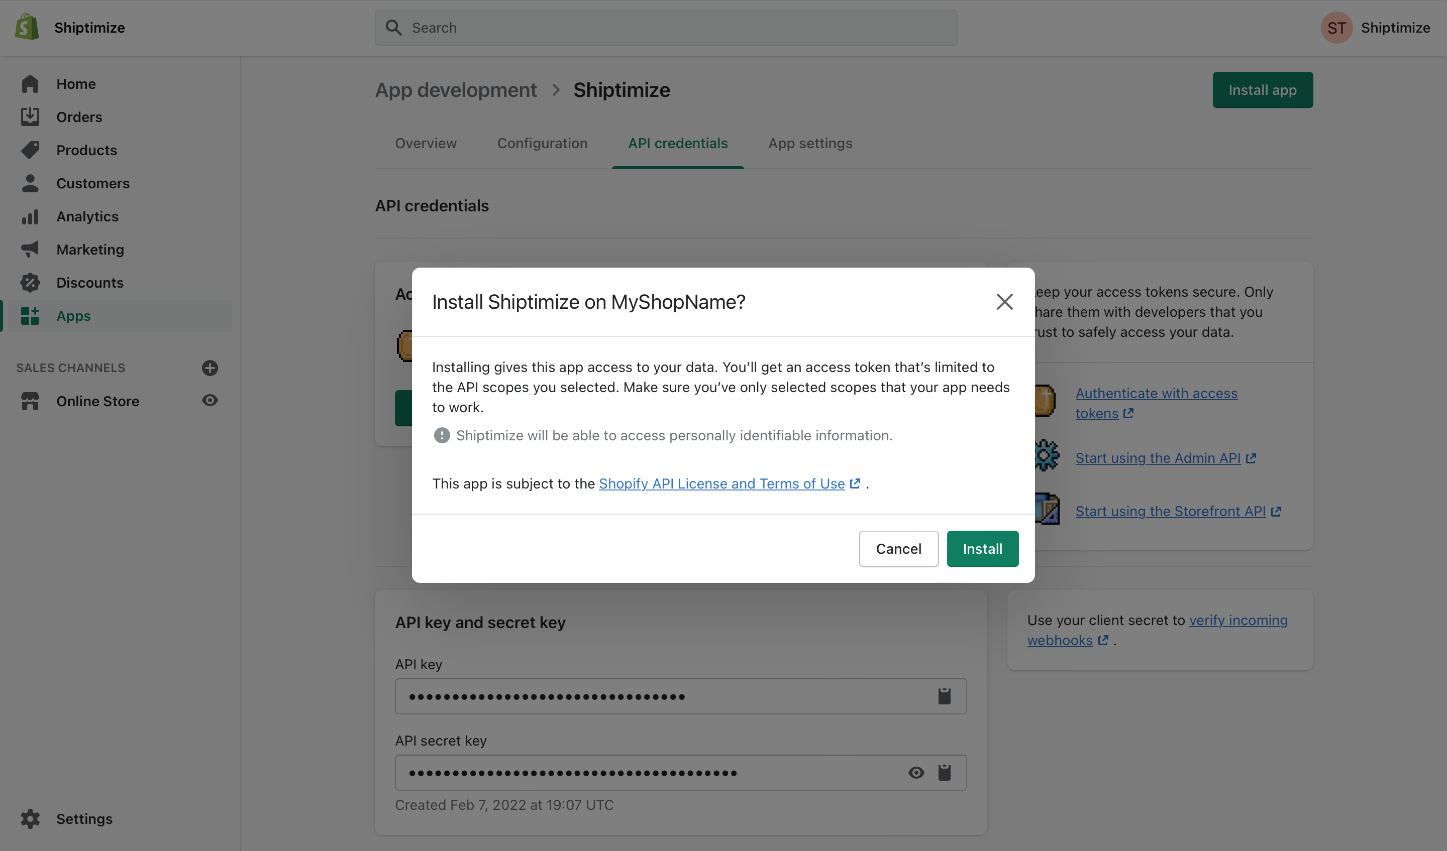Click the masked API key field

point(680,697)
